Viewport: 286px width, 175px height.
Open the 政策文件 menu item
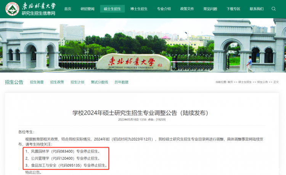187,9
